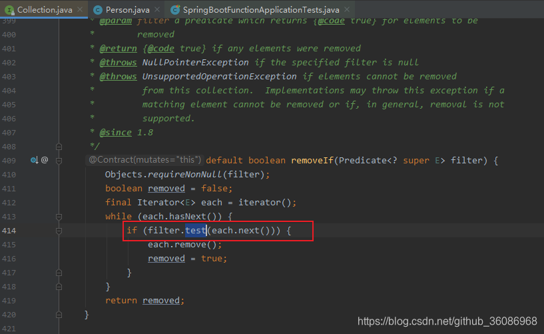Collapse the Javadoc comment fold at line 408

pyautogui.click(x=59, y=147)
